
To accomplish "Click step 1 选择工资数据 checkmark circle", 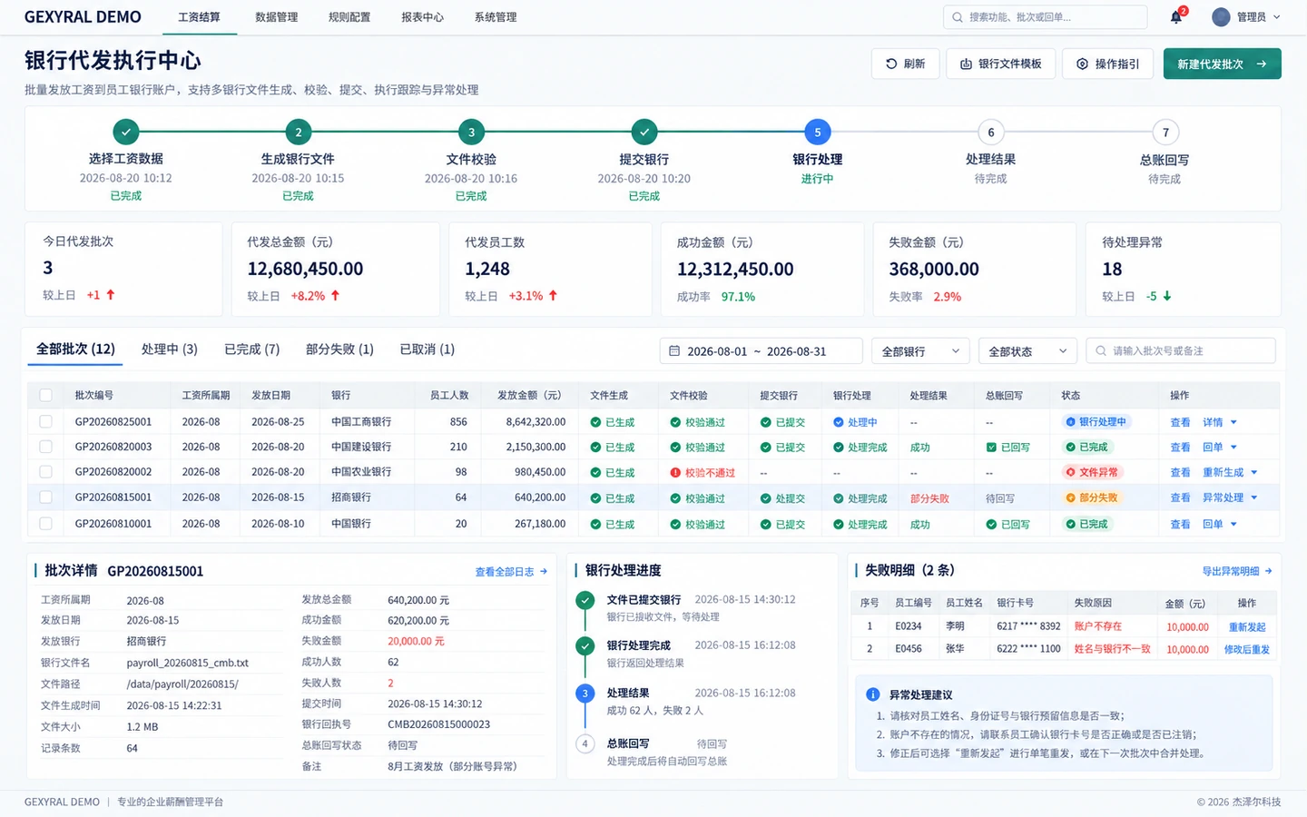I will (126, 132).
